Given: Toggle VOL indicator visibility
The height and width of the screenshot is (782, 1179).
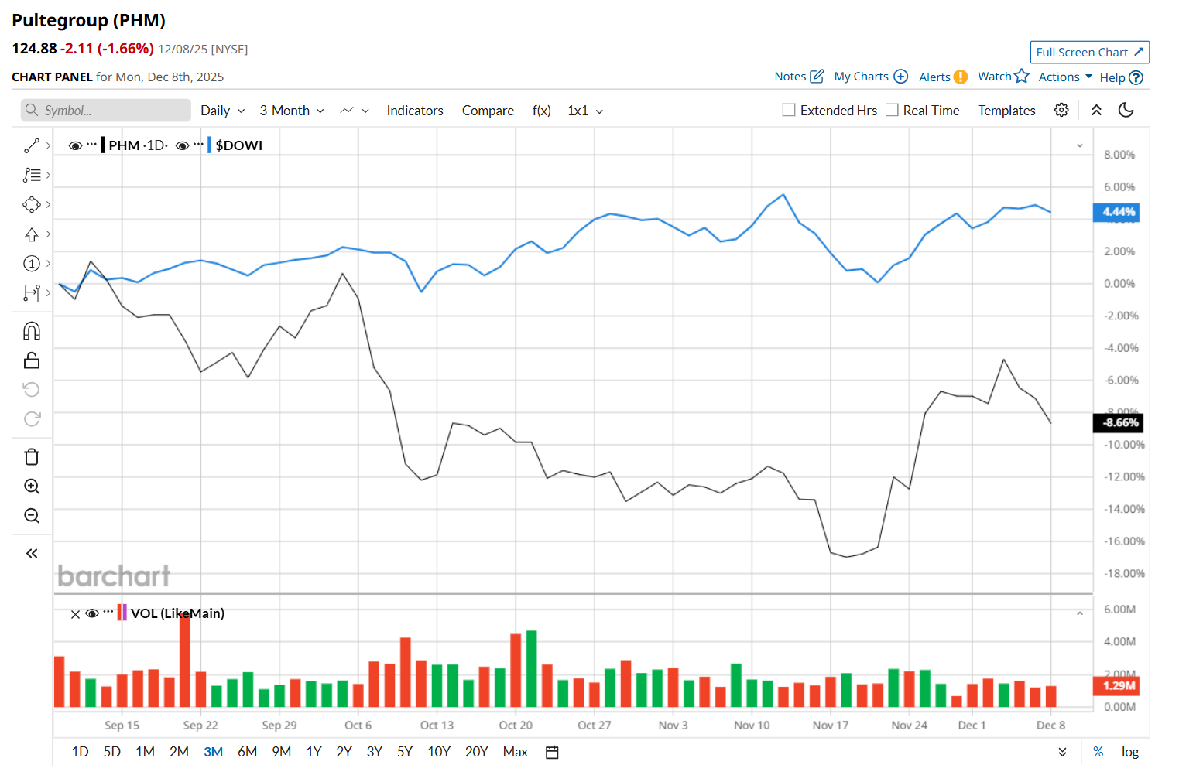Looking at the screenshot, I should [x=92, y=613].
